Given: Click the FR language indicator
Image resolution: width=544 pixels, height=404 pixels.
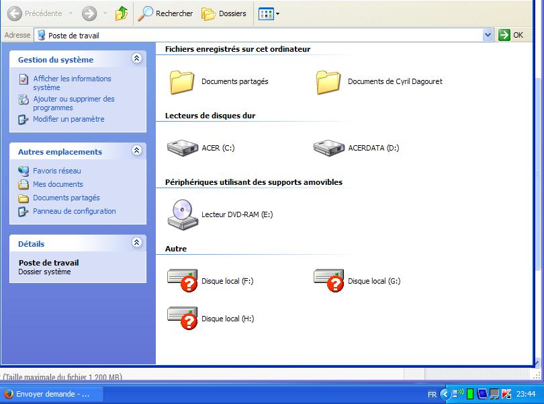Looking at the screenshot, I should point(432,395).
